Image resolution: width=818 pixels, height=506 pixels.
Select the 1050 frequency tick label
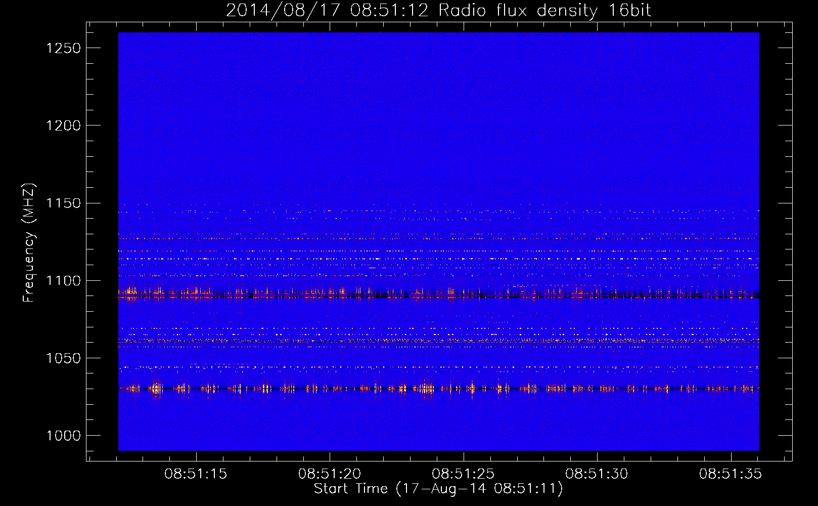click(x=63, y=358)
